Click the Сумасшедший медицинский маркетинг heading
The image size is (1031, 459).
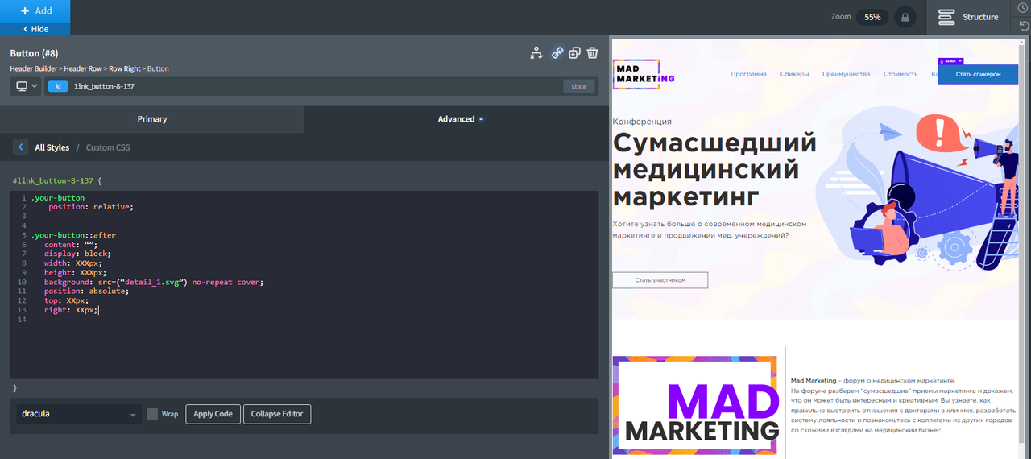714,170
